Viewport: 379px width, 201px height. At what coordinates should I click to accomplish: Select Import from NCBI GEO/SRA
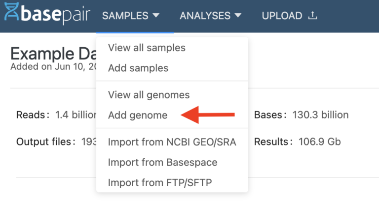172,143
